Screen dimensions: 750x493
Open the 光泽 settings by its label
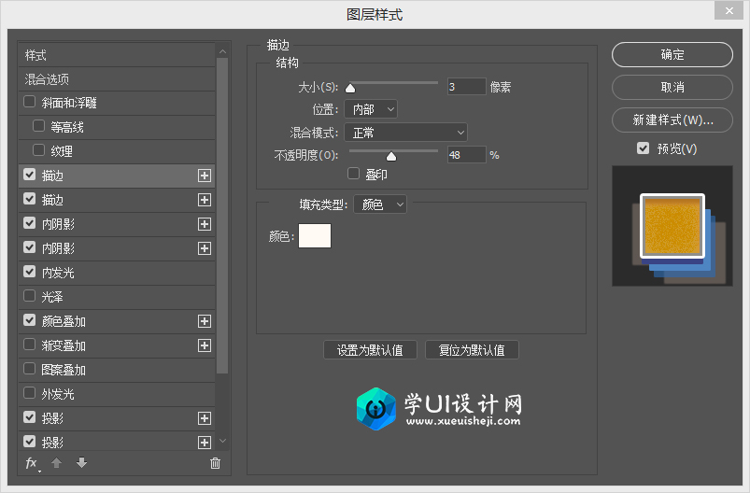click(x=52, y=297)
